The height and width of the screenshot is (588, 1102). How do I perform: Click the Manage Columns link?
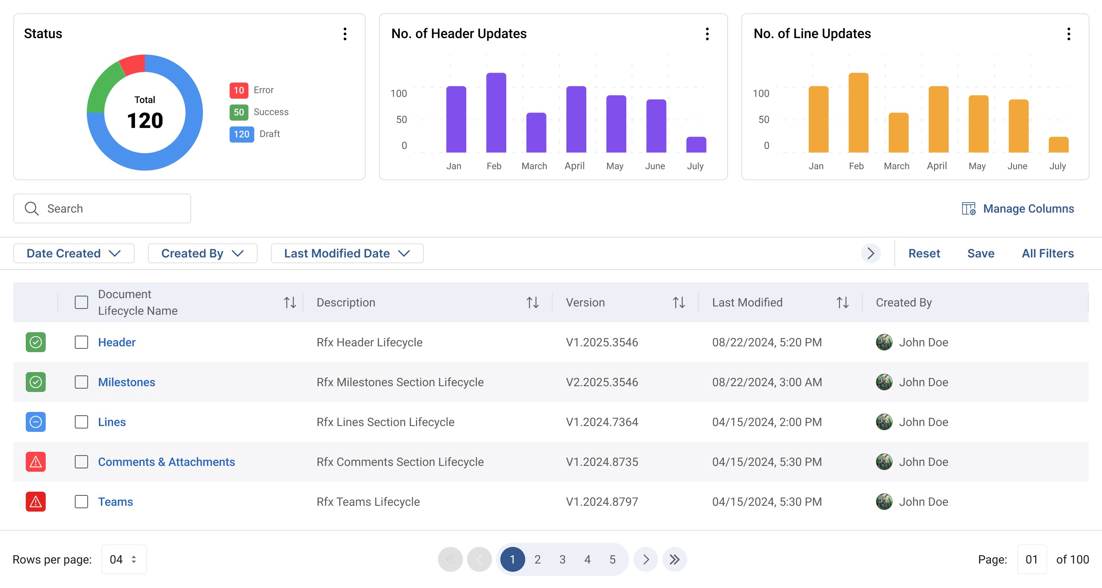tap(1018, 209)
